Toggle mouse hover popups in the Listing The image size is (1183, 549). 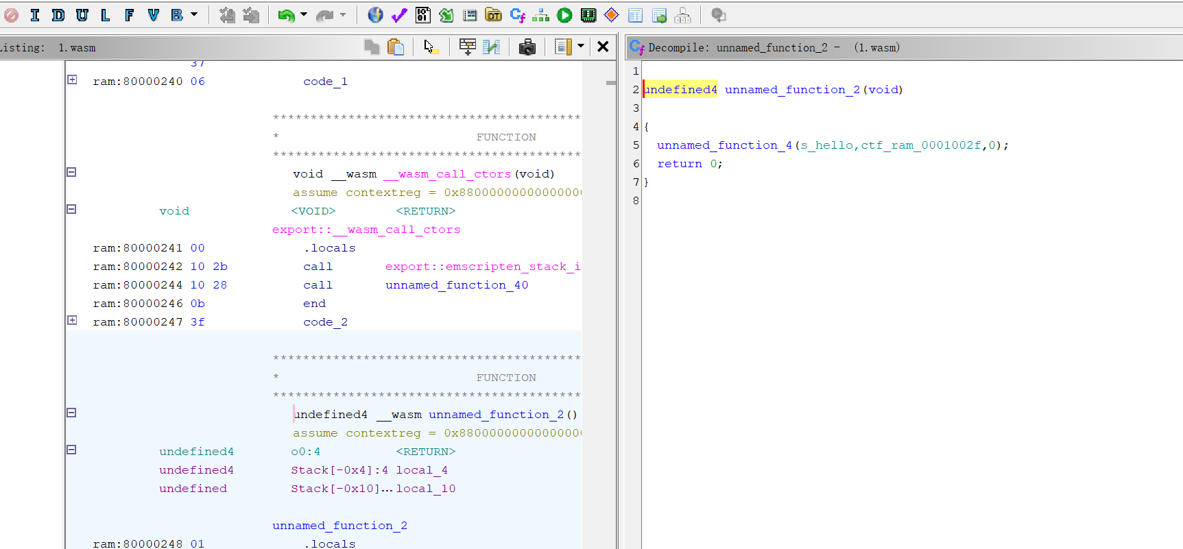pos(430,47)
